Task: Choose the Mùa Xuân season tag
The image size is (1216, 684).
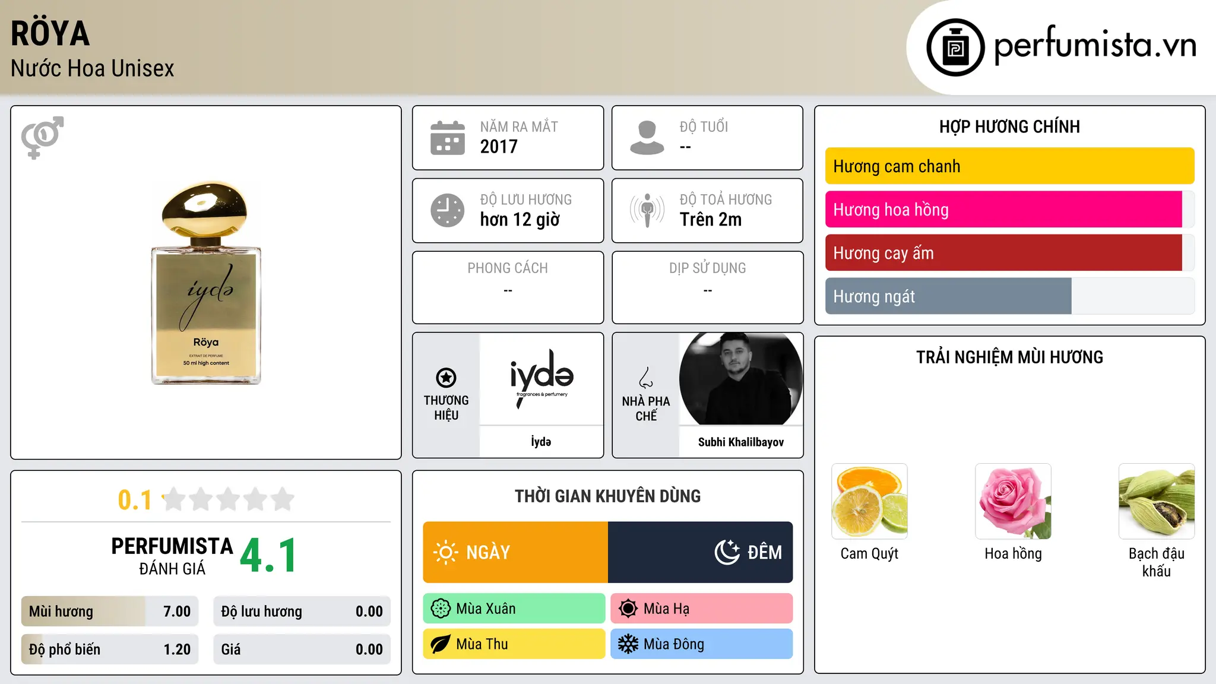Action: click(x=514, y=609)
